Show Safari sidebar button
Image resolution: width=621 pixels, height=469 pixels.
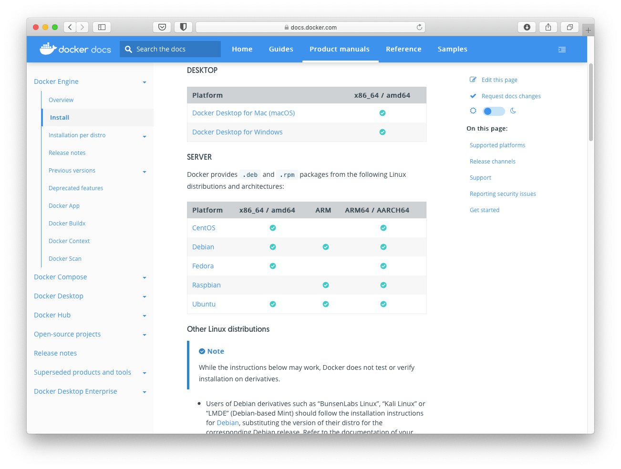pyautogui.click(x=102, y=27)
